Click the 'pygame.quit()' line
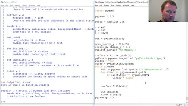 pos(105,97)
